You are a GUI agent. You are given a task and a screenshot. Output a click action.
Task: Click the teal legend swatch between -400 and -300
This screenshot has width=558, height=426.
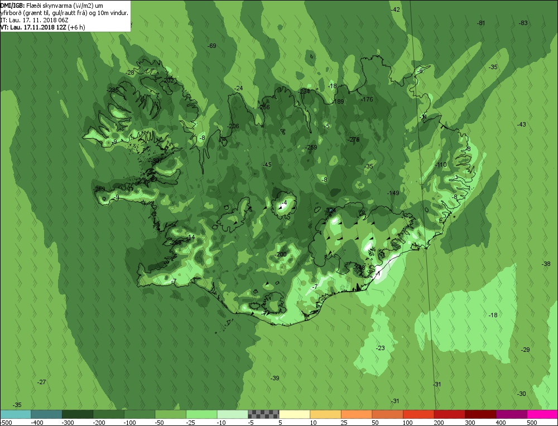[x=46, y=414]
